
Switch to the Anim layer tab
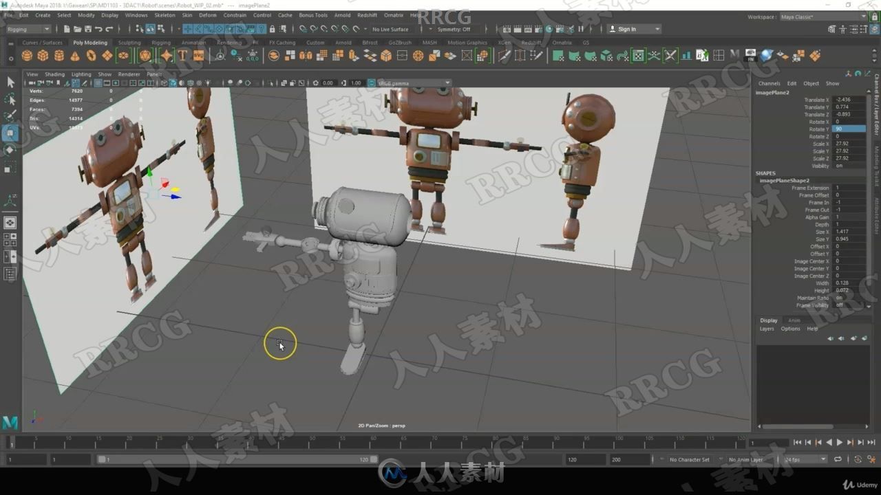pos(794,320)
